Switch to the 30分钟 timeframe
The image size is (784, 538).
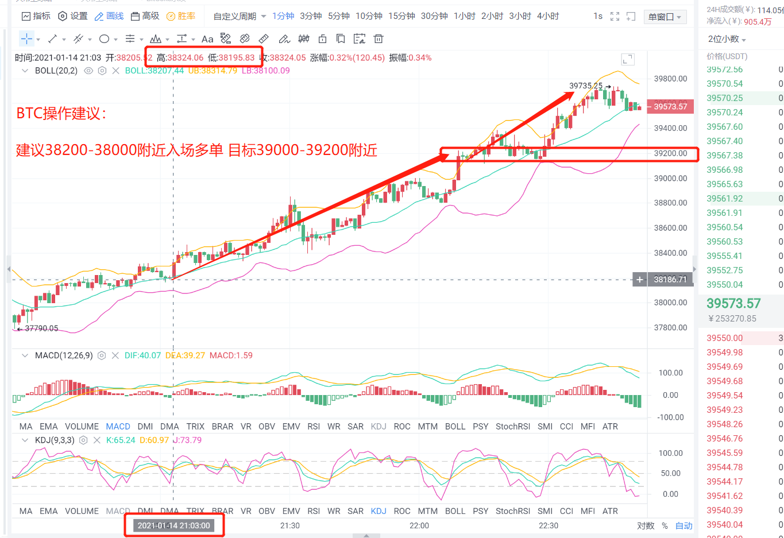tap(434, 16)
